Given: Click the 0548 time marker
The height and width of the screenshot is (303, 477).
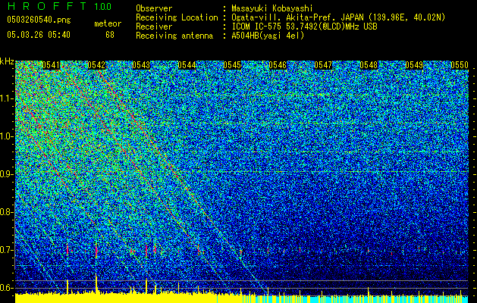Looking at the screenshot, I should click(369, 65).
